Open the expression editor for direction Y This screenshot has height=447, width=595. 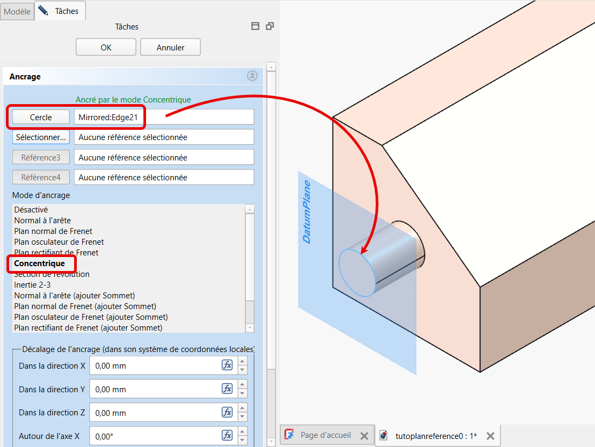(x=227, y=389)
